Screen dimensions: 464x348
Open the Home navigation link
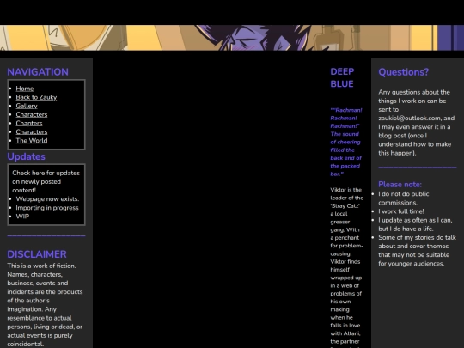click(x=25, y=89)
